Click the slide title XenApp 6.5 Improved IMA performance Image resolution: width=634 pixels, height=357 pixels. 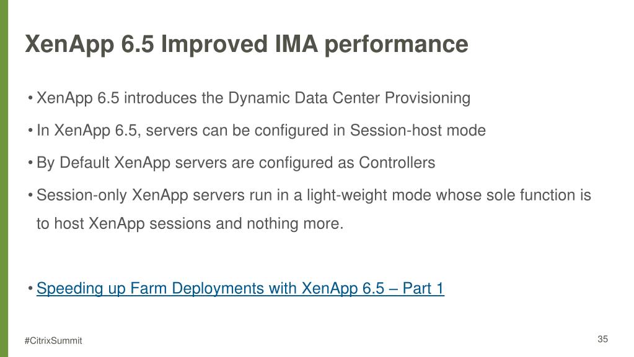coord(247,44)
